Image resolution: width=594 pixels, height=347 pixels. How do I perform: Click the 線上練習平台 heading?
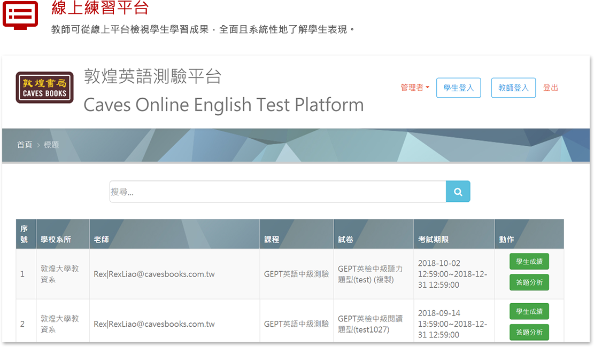coord(100,7)
